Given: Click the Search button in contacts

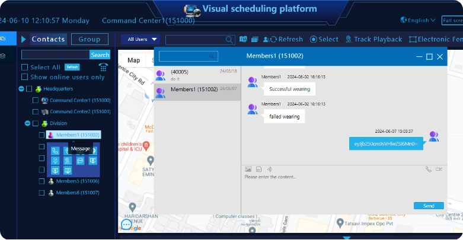Looking at the screenshot, I should (x=100, y=55).
